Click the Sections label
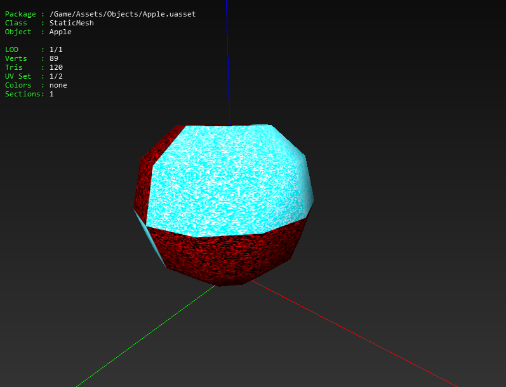The width and height of the screenshot is (506, 387). (23, 94)
